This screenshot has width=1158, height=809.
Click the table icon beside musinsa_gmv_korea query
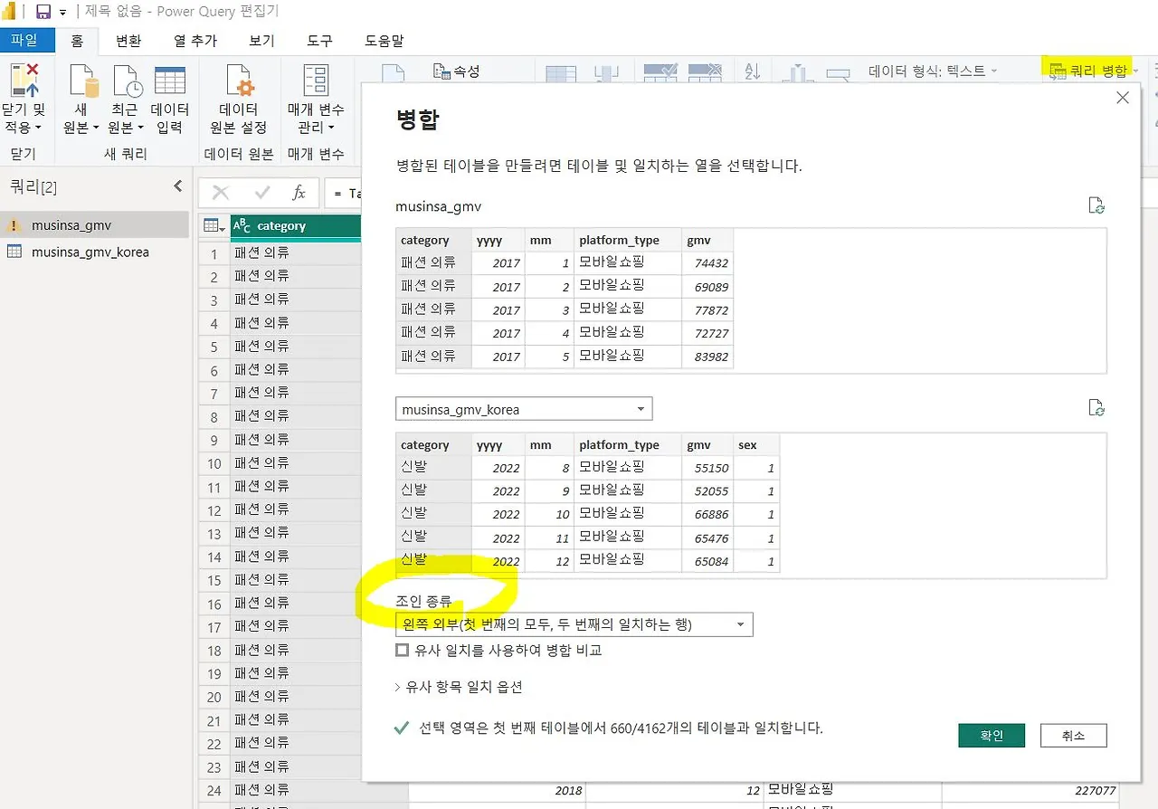(14, 252)
